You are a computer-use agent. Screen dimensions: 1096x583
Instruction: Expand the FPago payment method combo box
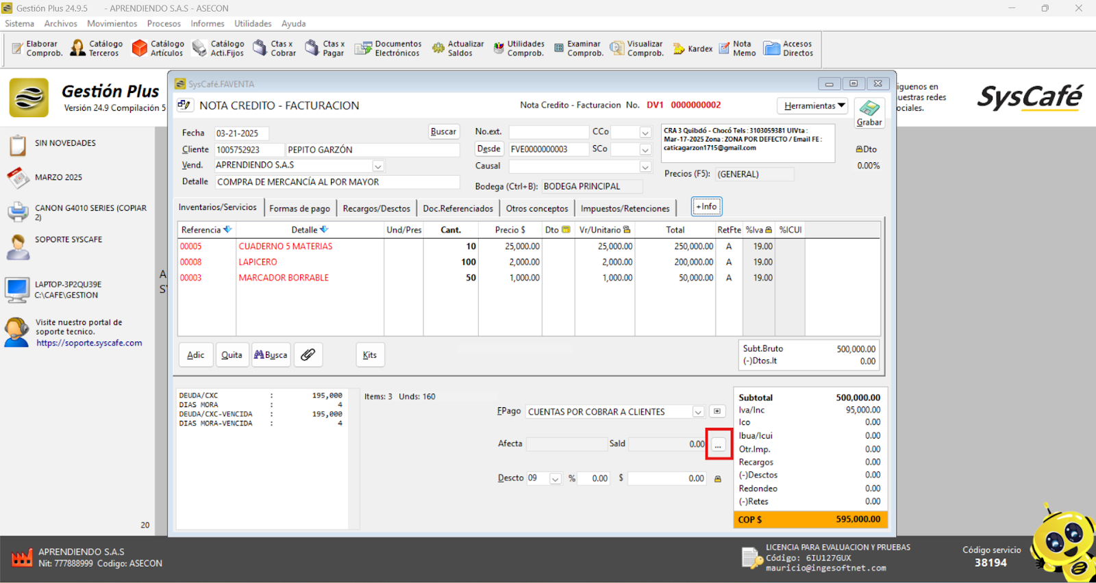coord(697,412)
